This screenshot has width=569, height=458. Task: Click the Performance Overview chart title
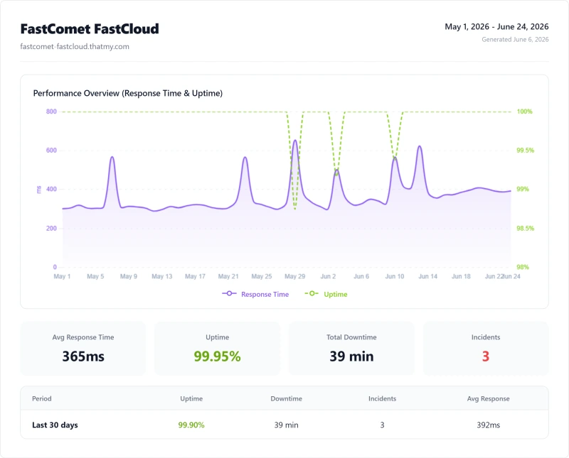point(128,93)
